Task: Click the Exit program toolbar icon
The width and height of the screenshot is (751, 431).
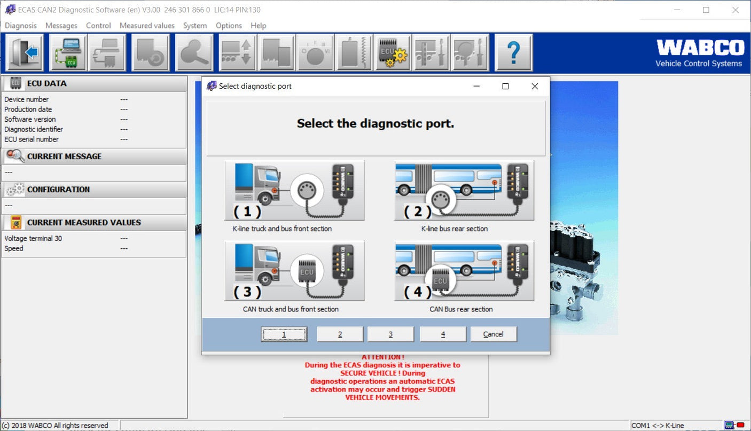Action: tap(25, 52)
